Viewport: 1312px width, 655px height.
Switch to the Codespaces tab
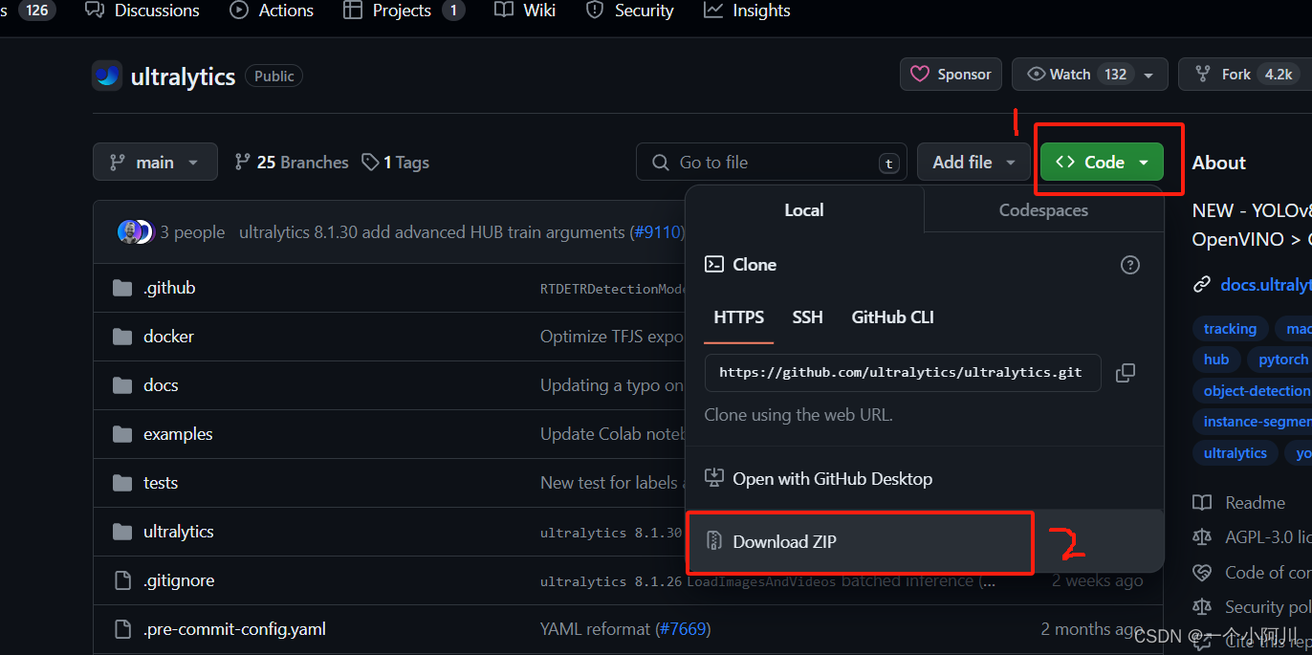click(x=1043, y=209)
